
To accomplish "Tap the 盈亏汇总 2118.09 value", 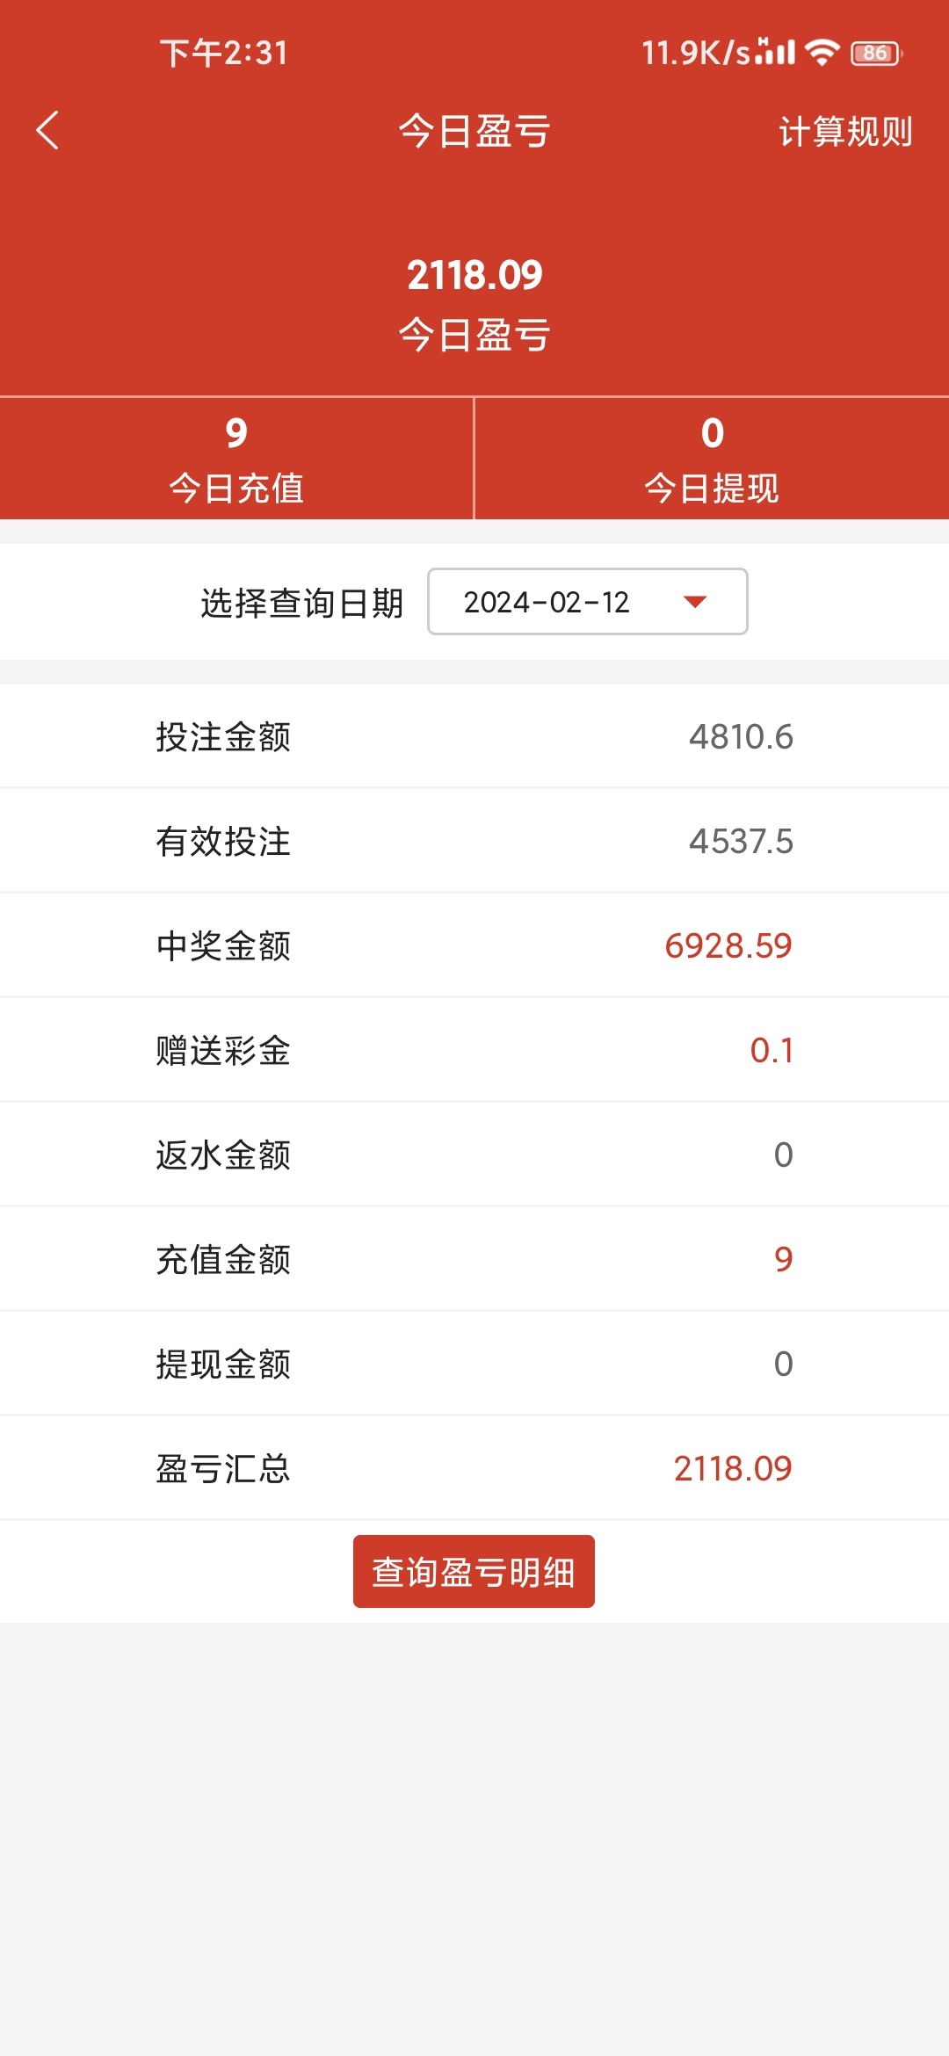I will (x=732, y=1468).
